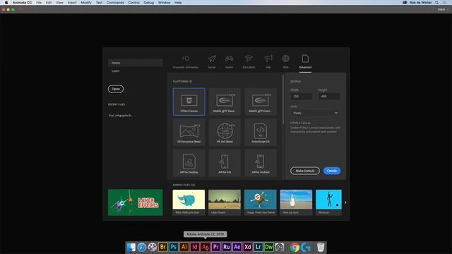This screenshot has height=254, width=452.
Task: Choose the AIR for Desktop platform
Action: 189,163
